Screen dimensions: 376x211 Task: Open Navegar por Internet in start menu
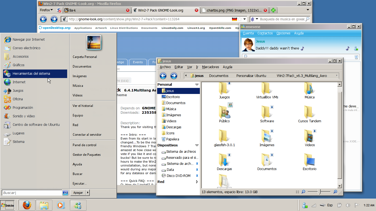click(x=35, y=40)
